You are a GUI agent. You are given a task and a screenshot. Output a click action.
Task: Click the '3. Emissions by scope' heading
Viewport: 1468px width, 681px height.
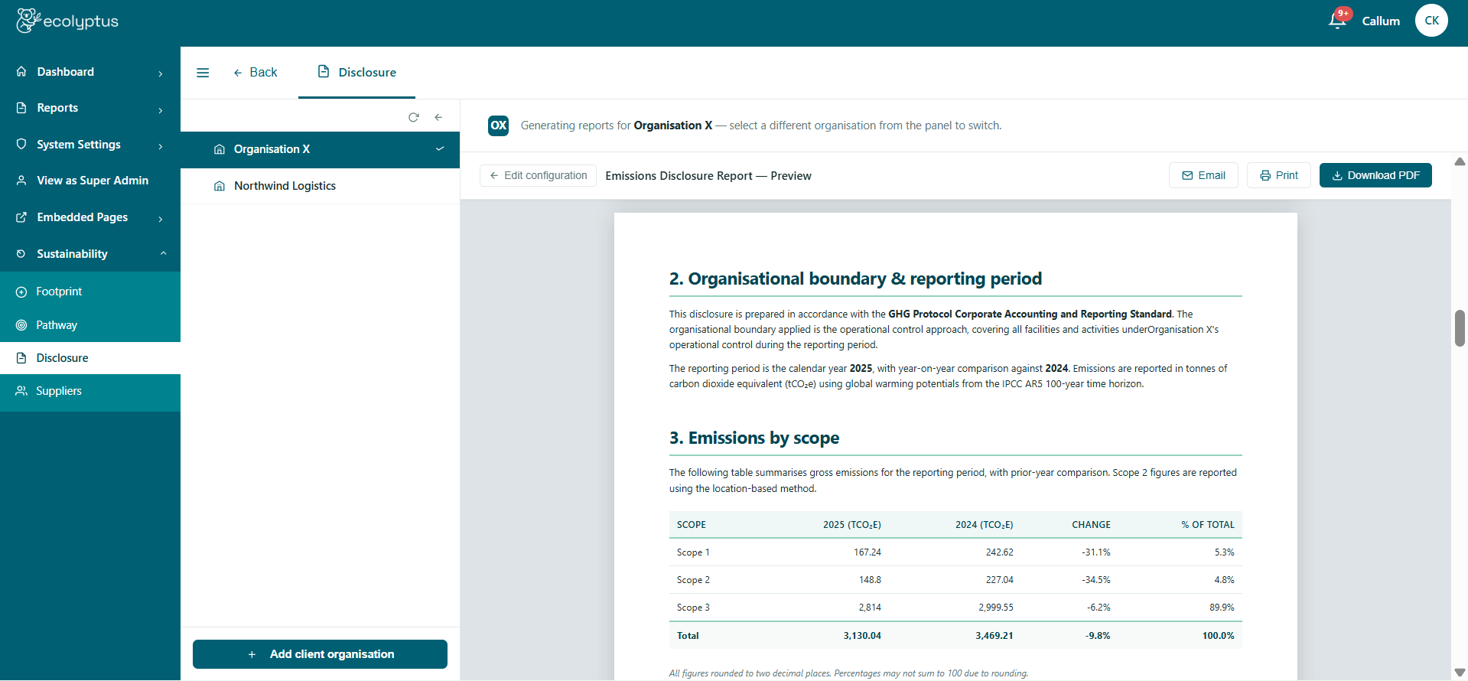coord(754,438)
